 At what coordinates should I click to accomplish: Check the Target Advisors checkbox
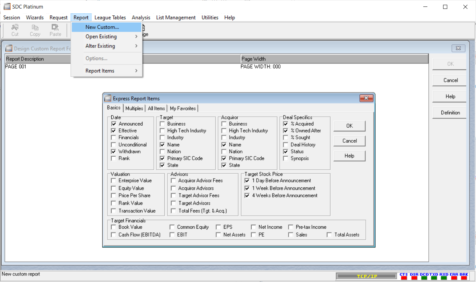click(174, 203)
